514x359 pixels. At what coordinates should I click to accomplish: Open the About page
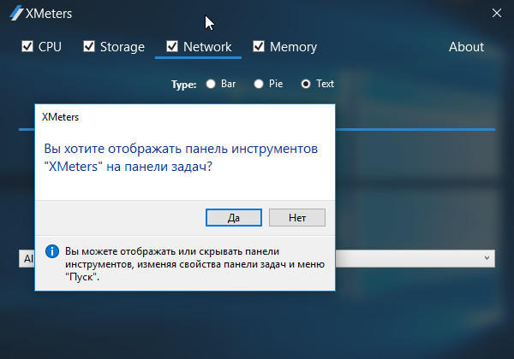coord(466,47)
